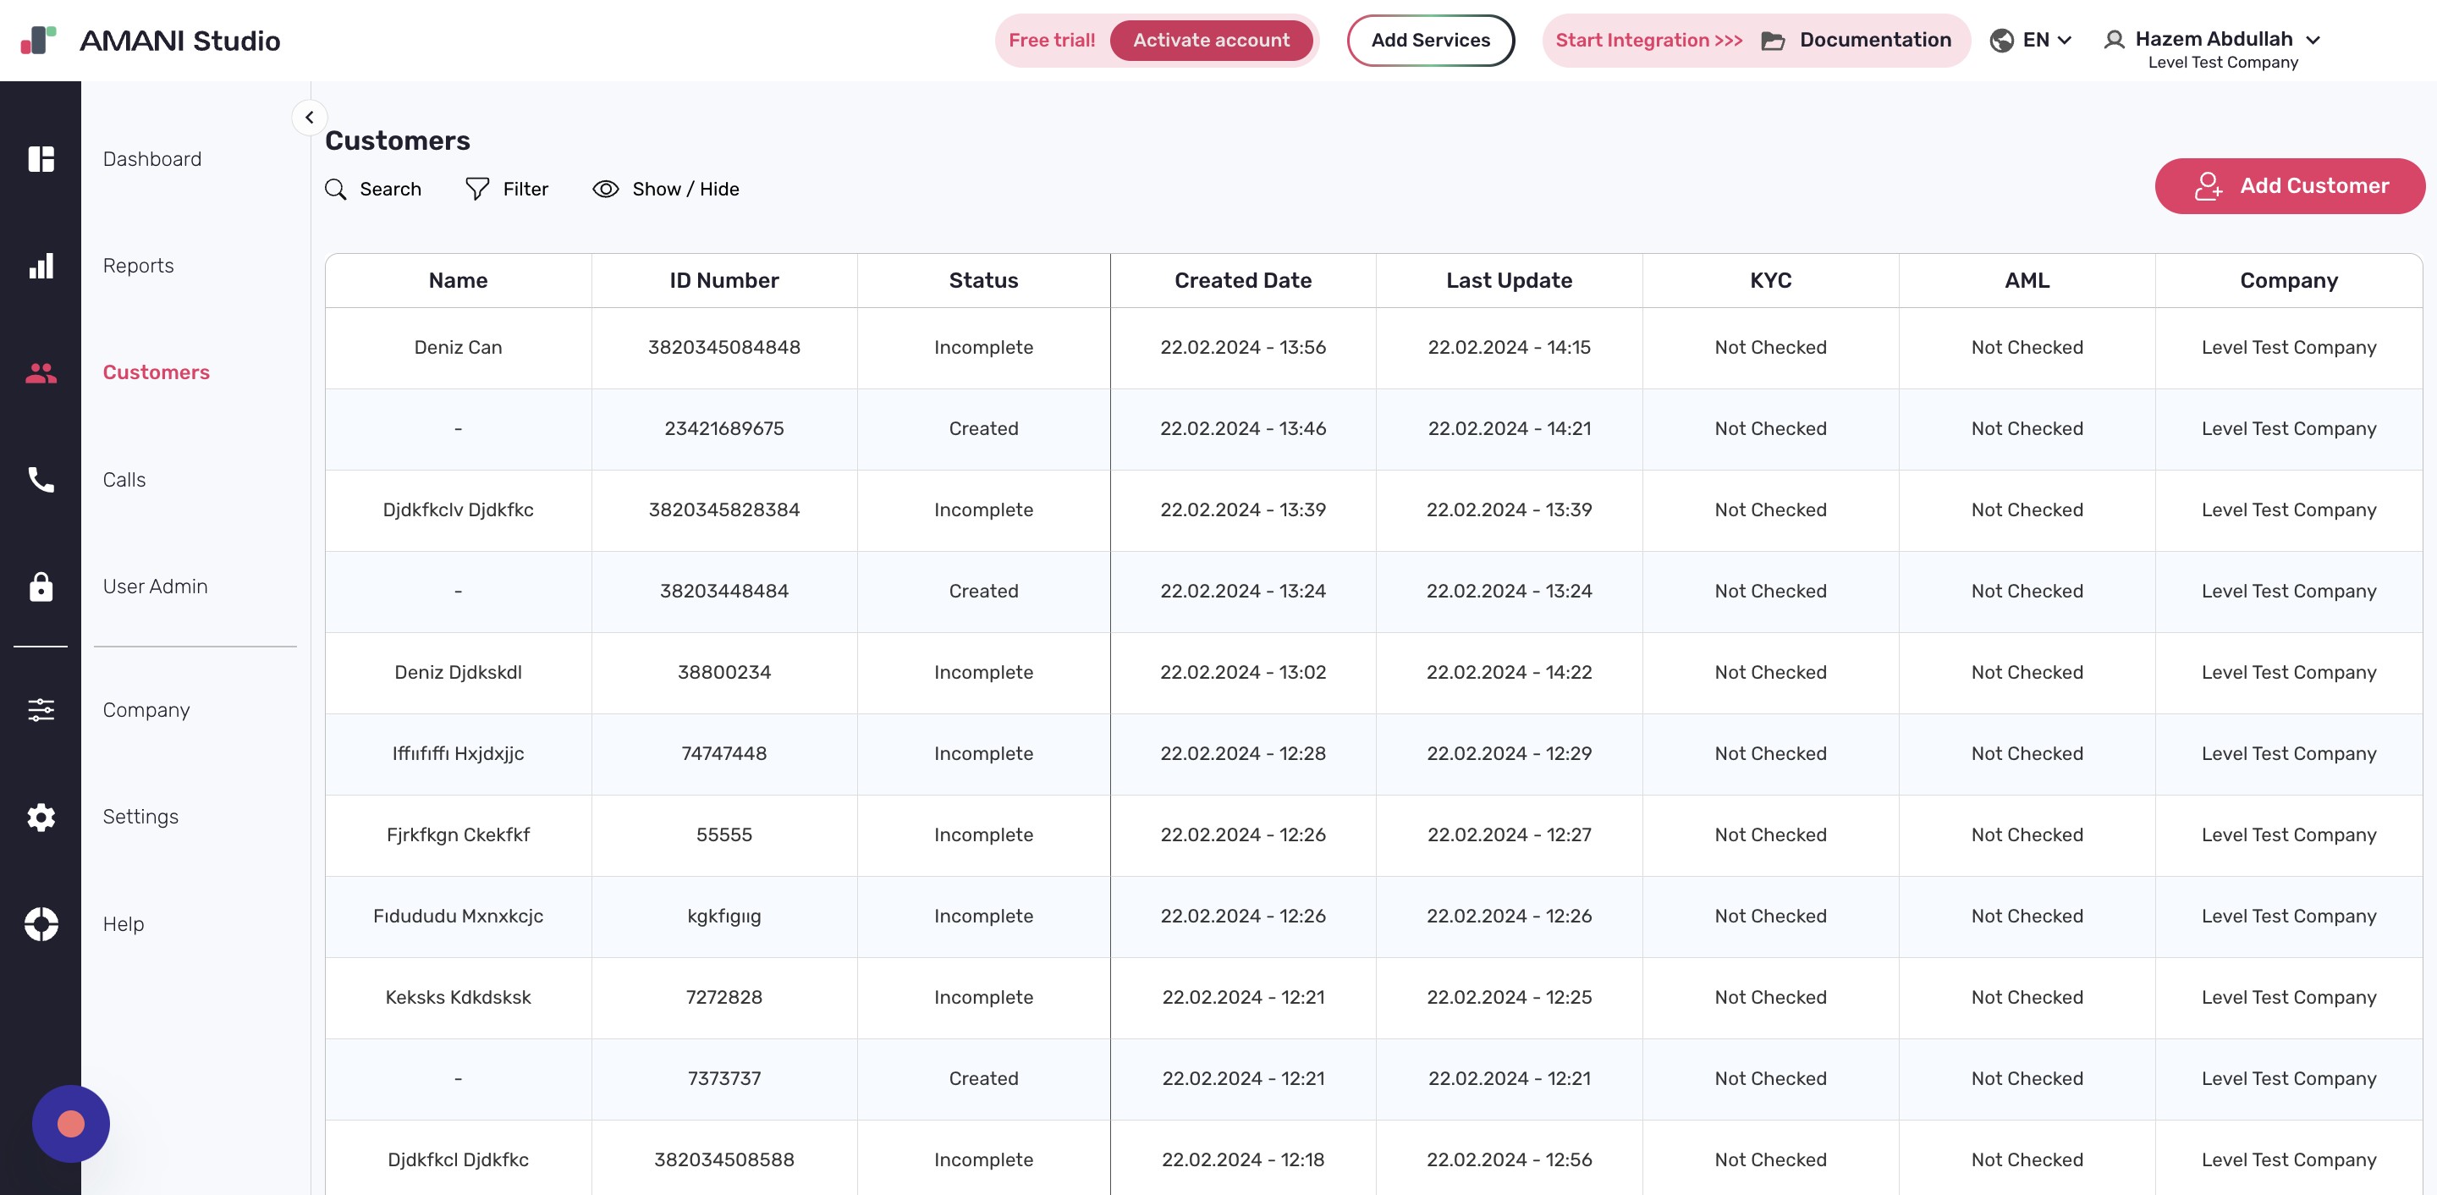Open the Deniz Can customer row
Screen dimensions: 2437x1195
click(x=458, y=347)
